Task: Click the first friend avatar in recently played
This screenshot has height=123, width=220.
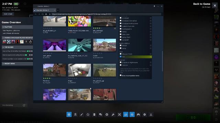Action: tap(4, 42)
